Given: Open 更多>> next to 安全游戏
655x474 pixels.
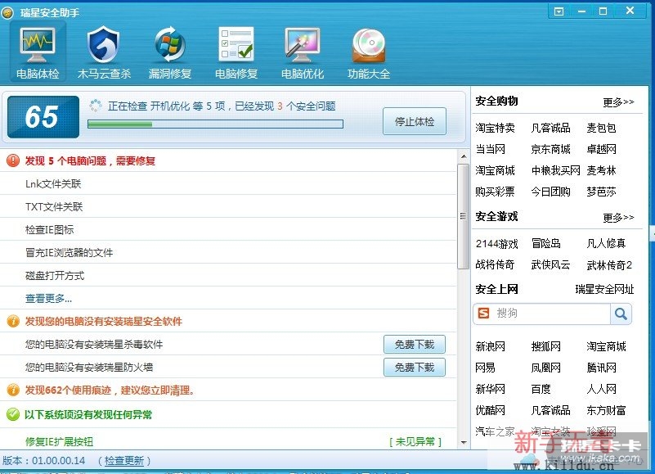Looking at the screenshot, I should point(618,218).
